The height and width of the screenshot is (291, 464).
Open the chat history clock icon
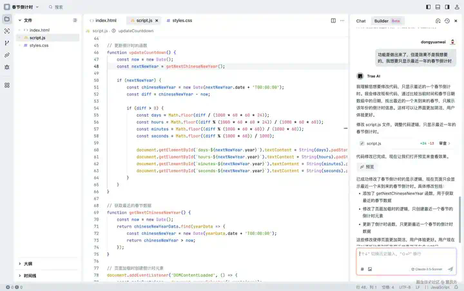pos(447,21)
